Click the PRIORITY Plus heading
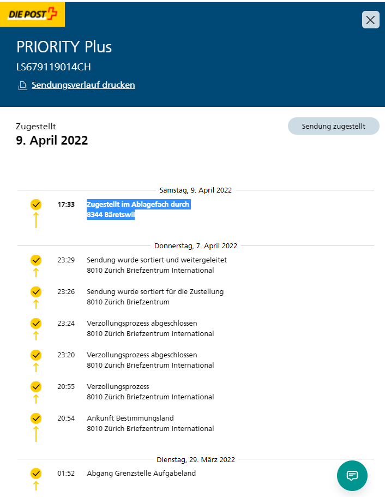Screen dimensions: 385x497 [64, 47]
